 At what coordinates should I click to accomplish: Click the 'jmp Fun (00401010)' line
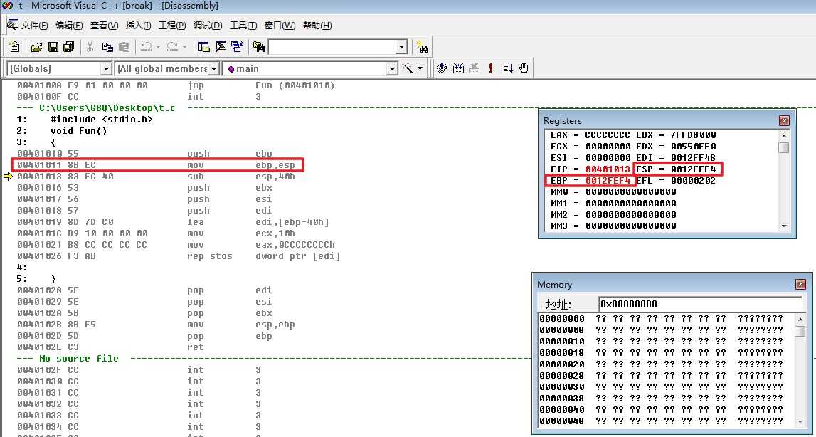tap(176, 85)
